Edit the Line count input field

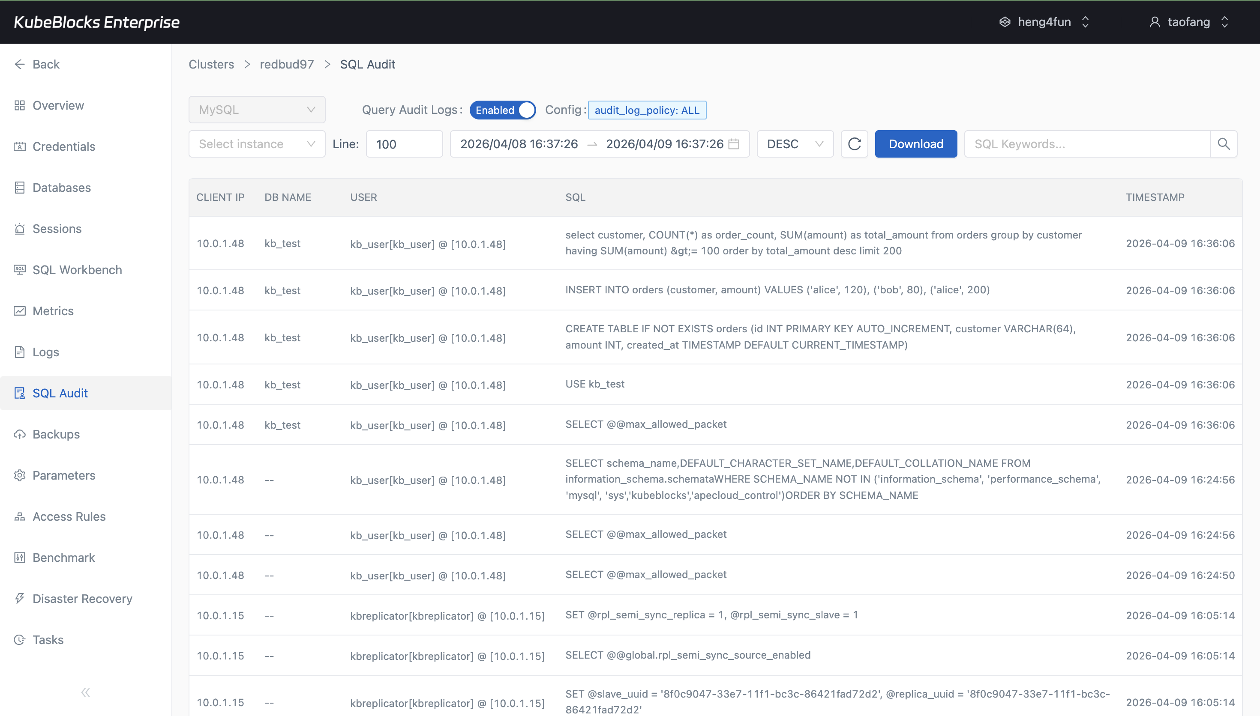click(403, 143)
